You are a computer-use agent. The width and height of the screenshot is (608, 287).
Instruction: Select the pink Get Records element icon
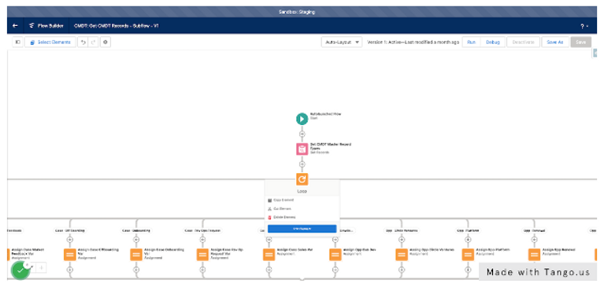point(302,149)
